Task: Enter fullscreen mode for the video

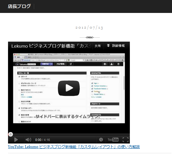Action: click(126, 140)
